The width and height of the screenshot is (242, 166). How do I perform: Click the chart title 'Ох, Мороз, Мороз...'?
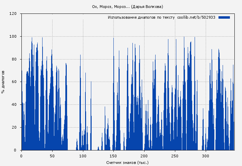pos(127,7)
